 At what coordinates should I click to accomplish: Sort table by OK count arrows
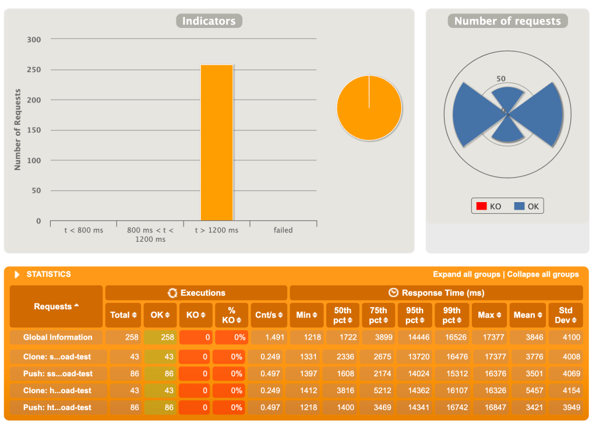[167, 315]
